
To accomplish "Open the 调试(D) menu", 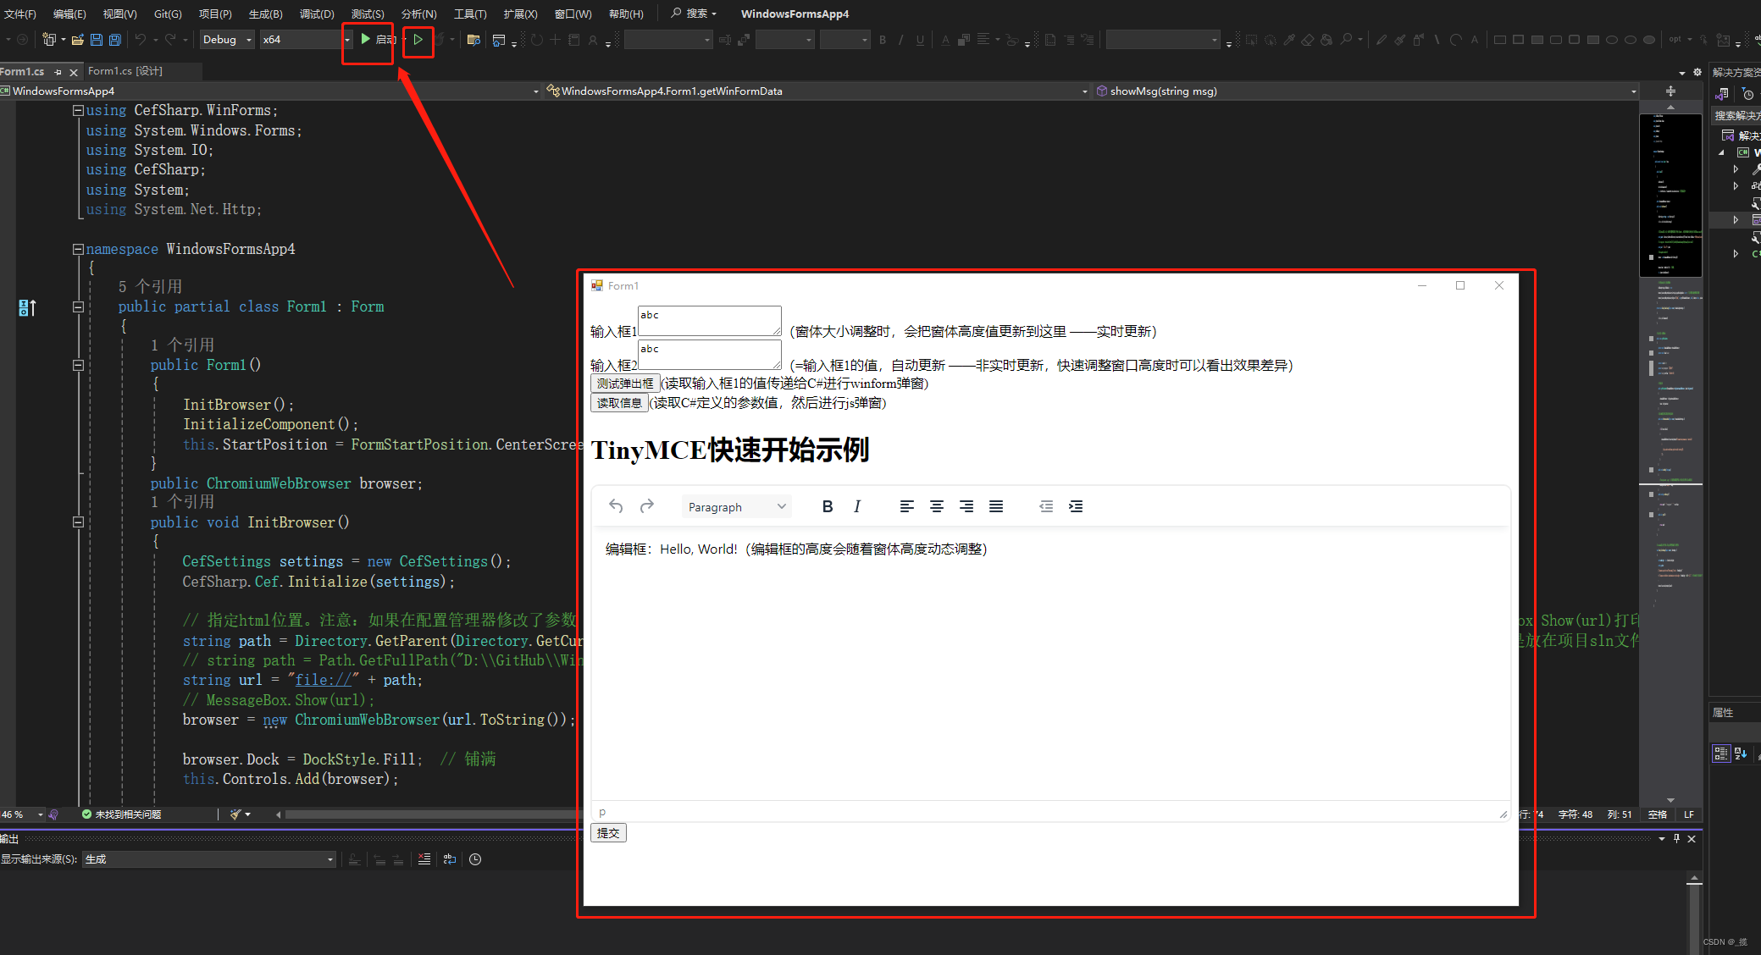I will [316, 13].
